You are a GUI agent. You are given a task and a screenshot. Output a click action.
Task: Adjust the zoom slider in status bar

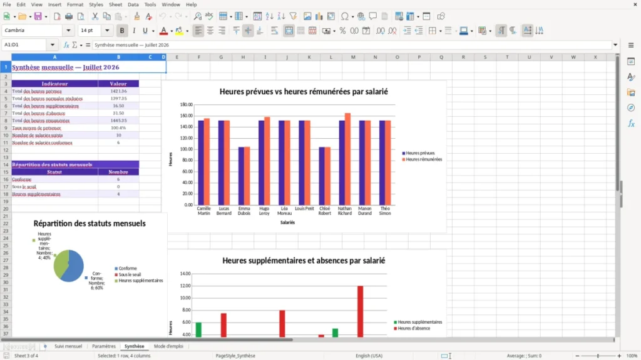pos(598,356)
